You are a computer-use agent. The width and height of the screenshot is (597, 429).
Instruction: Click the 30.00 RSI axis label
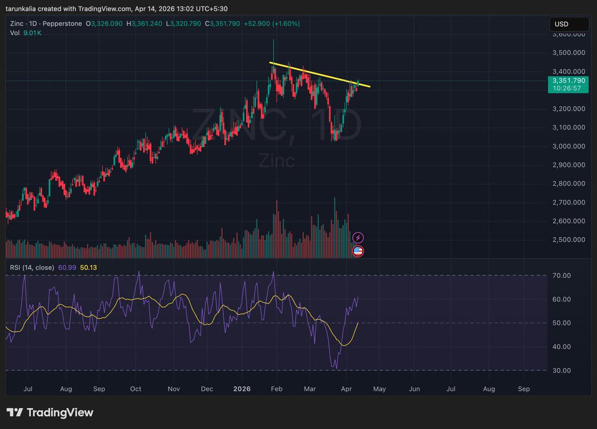[561, 370]
